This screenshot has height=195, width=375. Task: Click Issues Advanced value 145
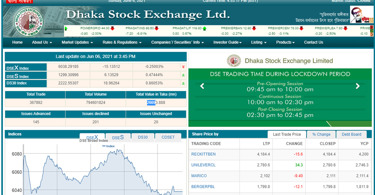coord(36,122)
